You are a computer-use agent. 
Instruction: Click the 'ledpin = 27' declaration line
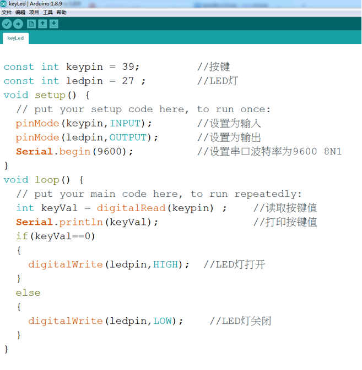(74, 81)
